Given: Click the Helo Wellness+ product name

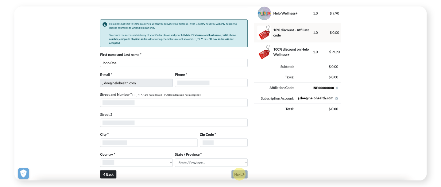Looking at the screenshot, I should pos(285,14).
